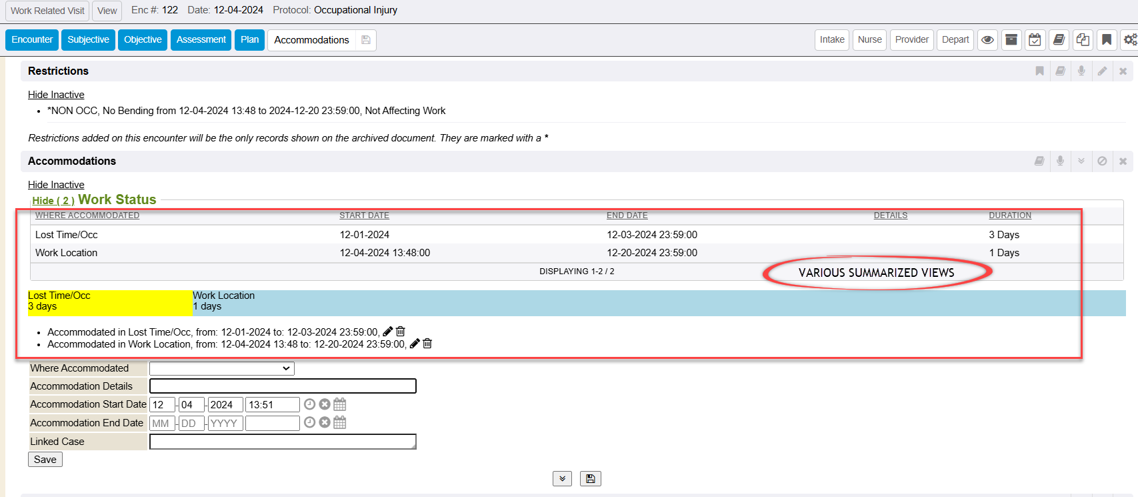Collapse Work Status with Hide (2) link
The height and width of the screenshot is (497, 1138).
[53, 201]
